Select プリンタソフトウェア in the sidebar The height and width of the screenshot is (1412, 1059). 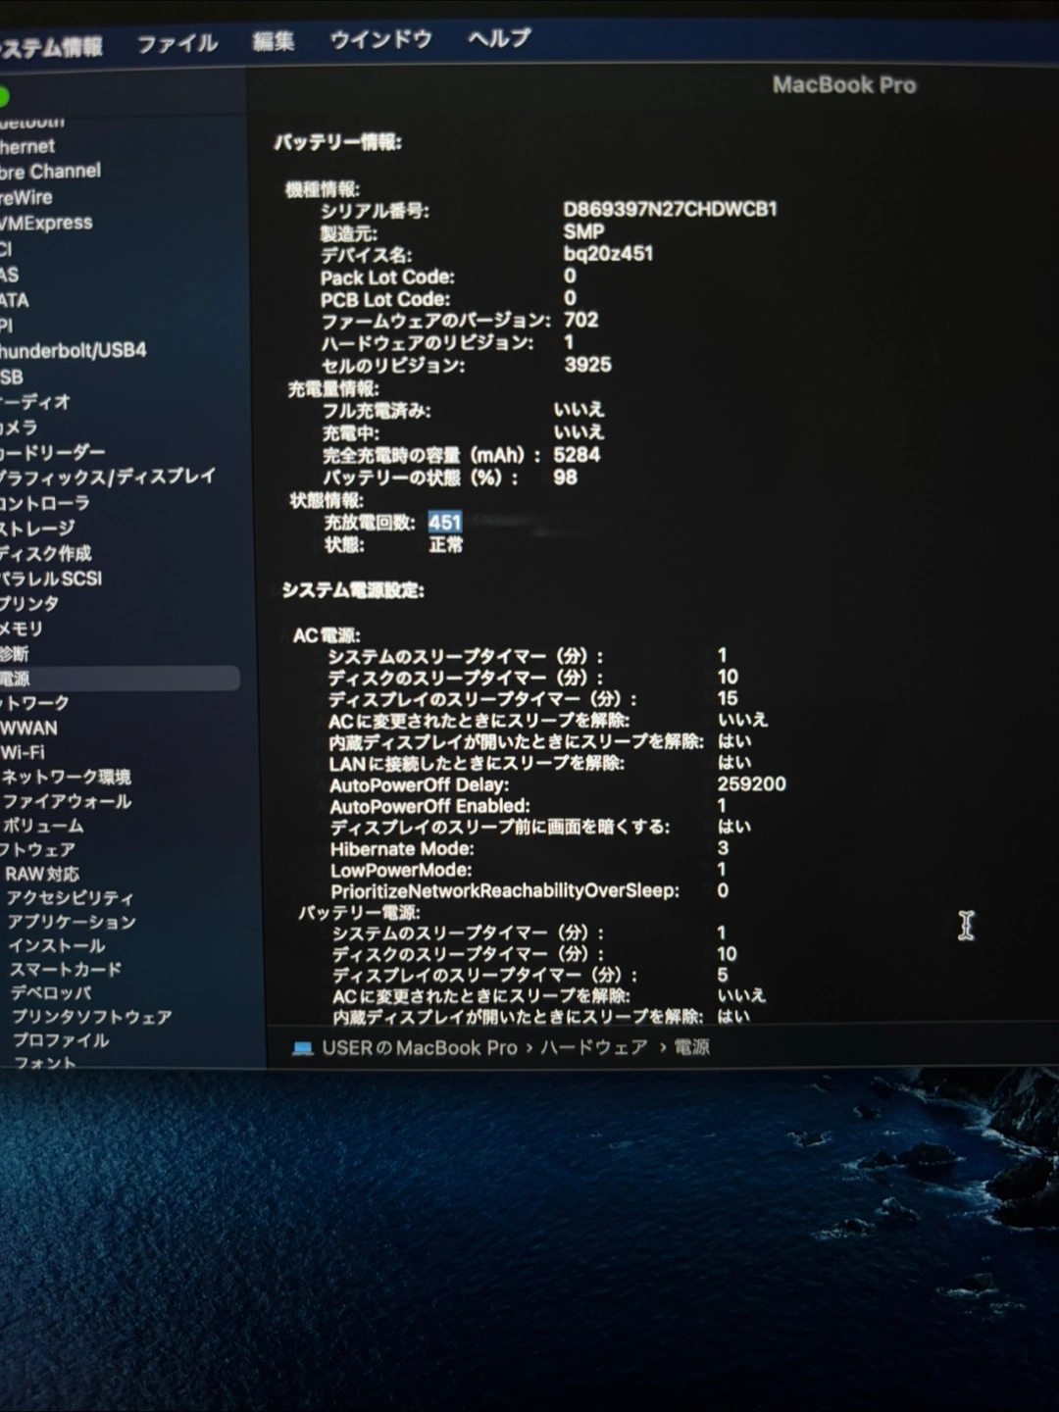[91, 1017]
